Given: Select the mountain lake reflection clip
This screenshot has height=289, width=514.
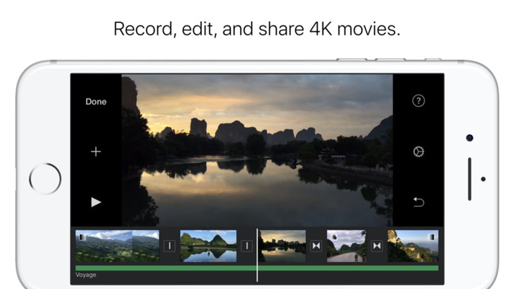Looking at the screenshot, I should coord(208,246).
